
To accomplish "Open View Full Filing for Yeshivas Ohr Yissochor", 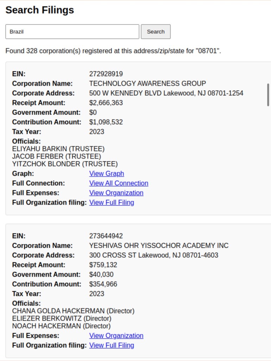I will 112,345.
